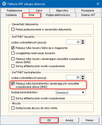This screenshot has height=125, width=102.
Task: Enable alphabetical sorting in InsTYNKT towarów
Action: point(13,66)
